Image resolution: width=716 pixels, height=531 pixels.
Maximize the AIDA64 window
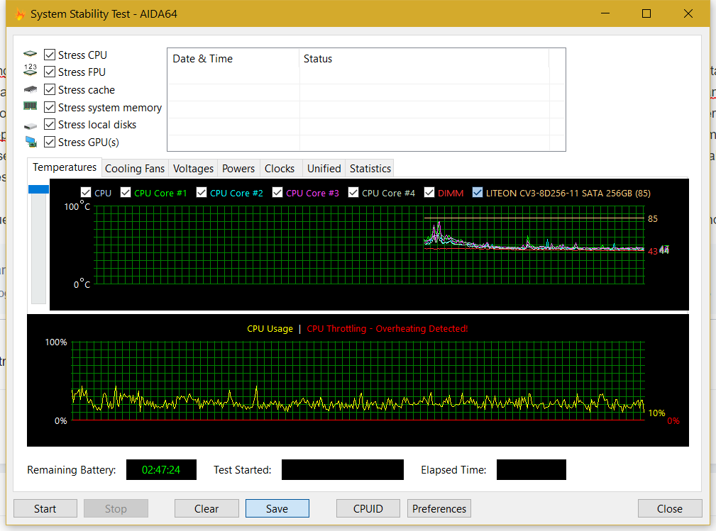(646, 13)
